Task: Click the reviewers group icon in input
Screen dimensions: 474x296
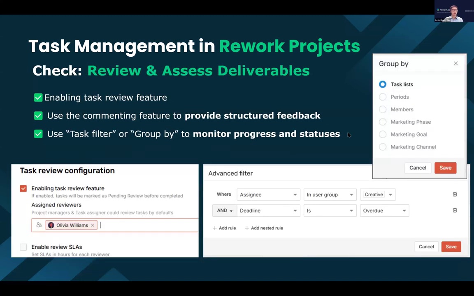Action: click(39, 225)
